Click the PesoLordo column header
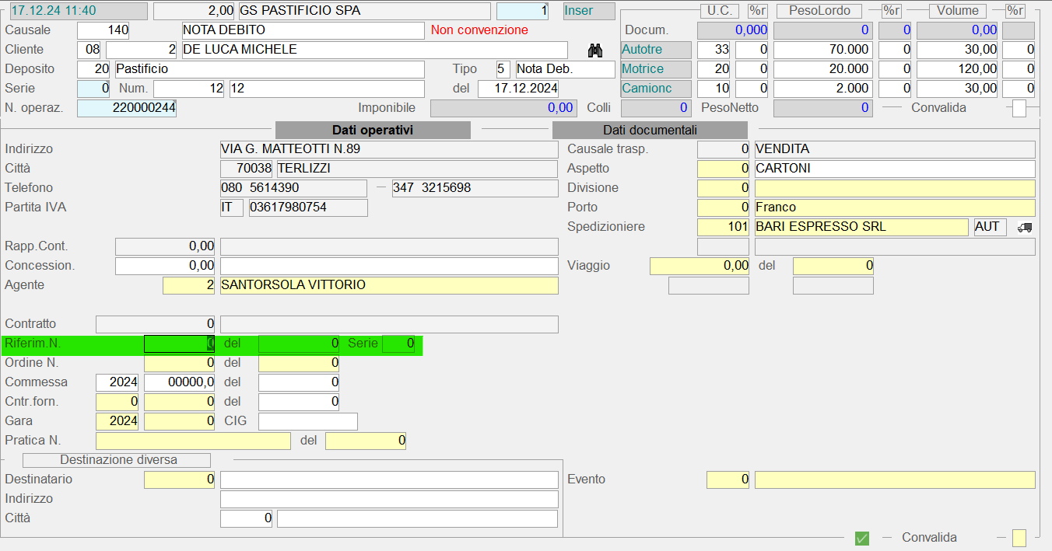1052x551 pixels. tap(819, 11)
